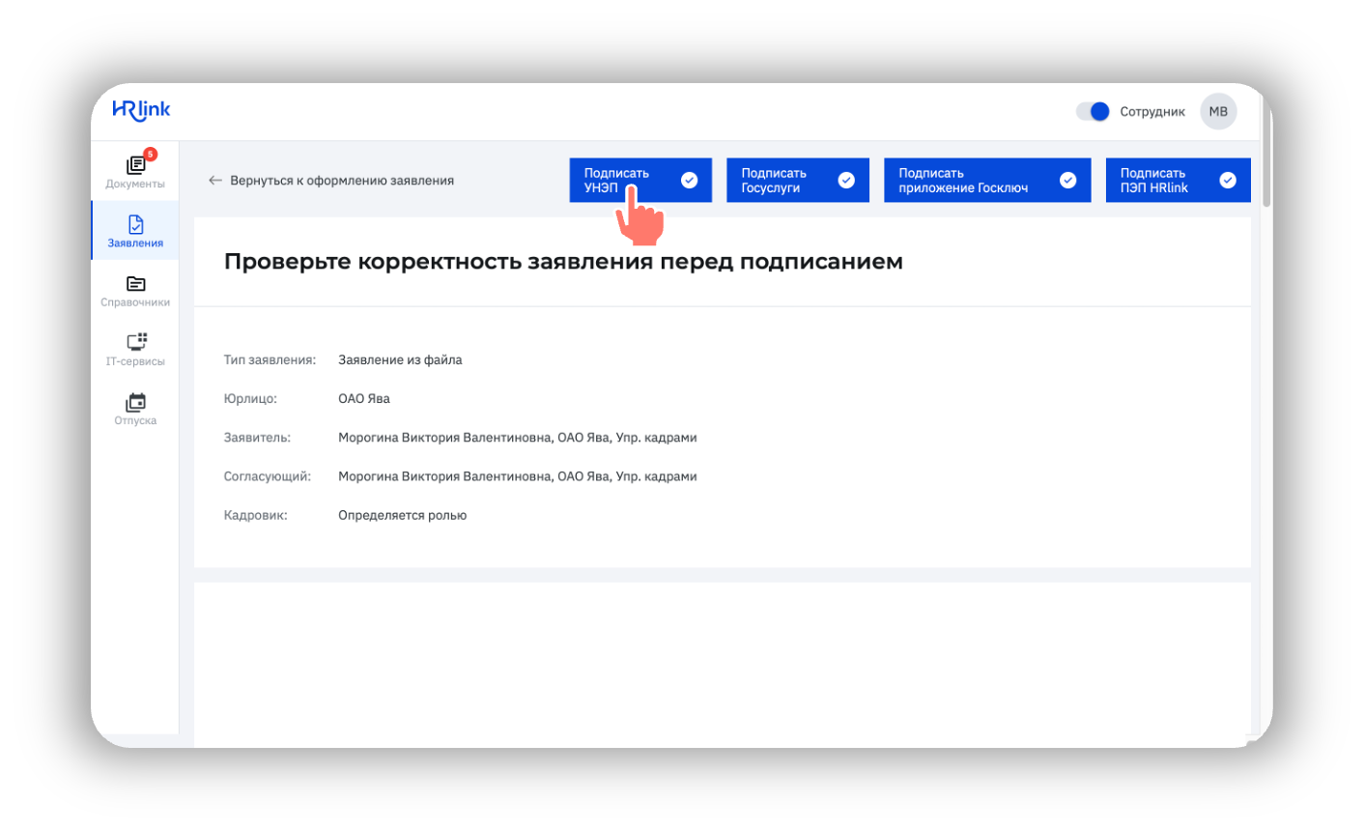Click the value Определяется ролью
1364x831 pixels.
402,515
